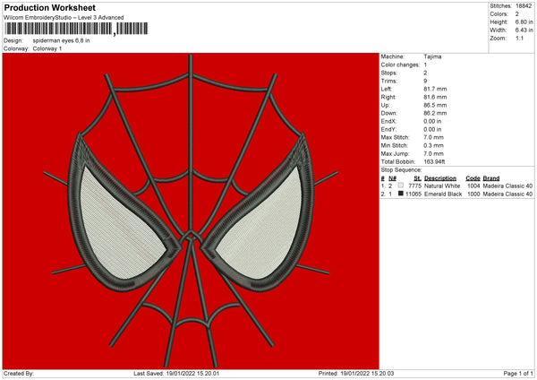The width and height of the screenshot is (537, 380).
Task: Select the Stitches count '18842'
Action: point(524,6)
